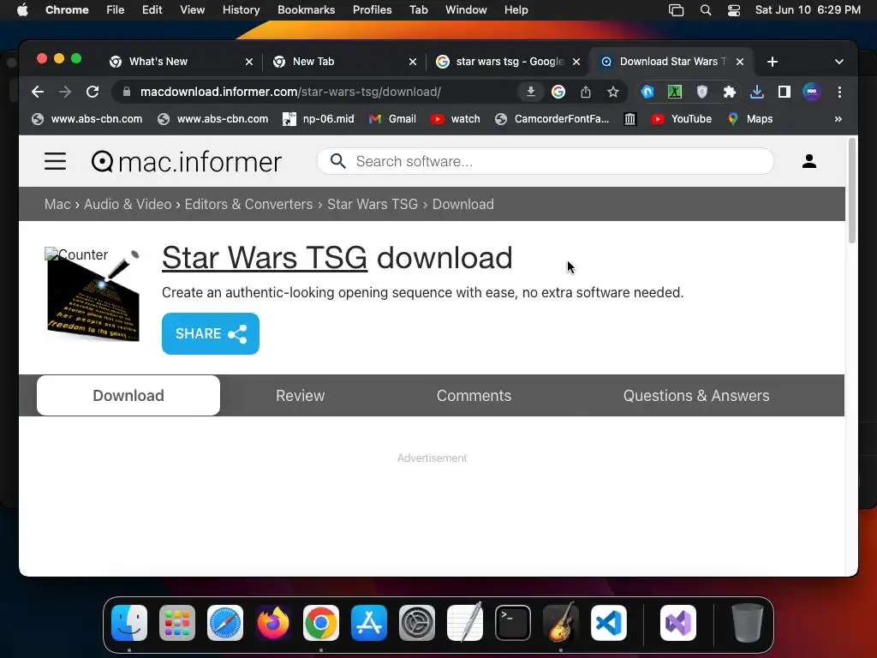Open Control Center in menu bar
The height and width of the screenshot is (658, 877).
point(734,9)
